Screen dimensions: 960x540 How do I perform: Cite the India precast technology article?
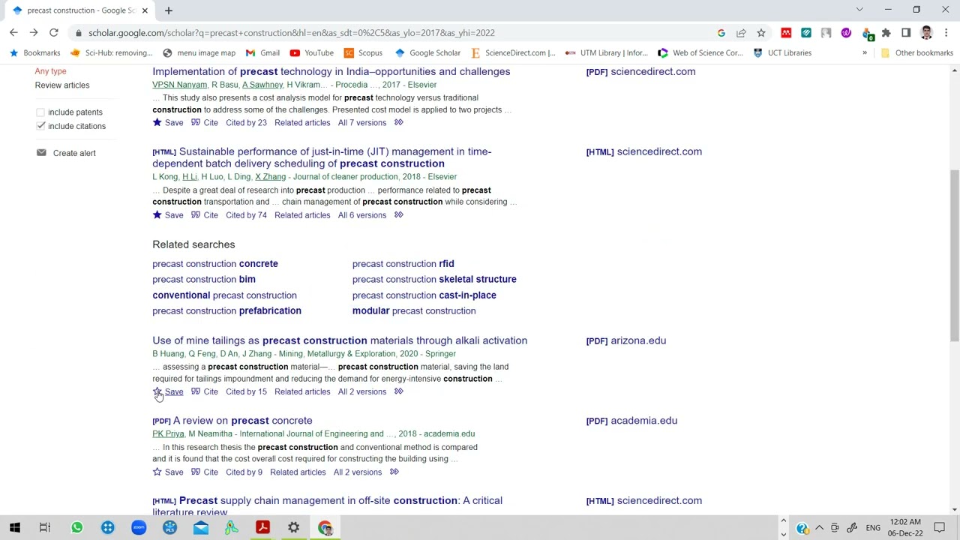[205, 123]
